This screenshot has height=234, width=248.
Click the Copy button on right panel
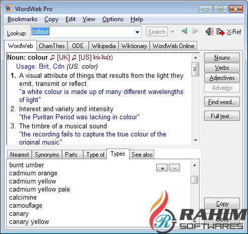(x=222, y=204)
